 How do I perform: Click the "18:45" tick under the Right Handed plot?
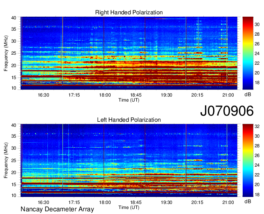[x=136, y=95]
